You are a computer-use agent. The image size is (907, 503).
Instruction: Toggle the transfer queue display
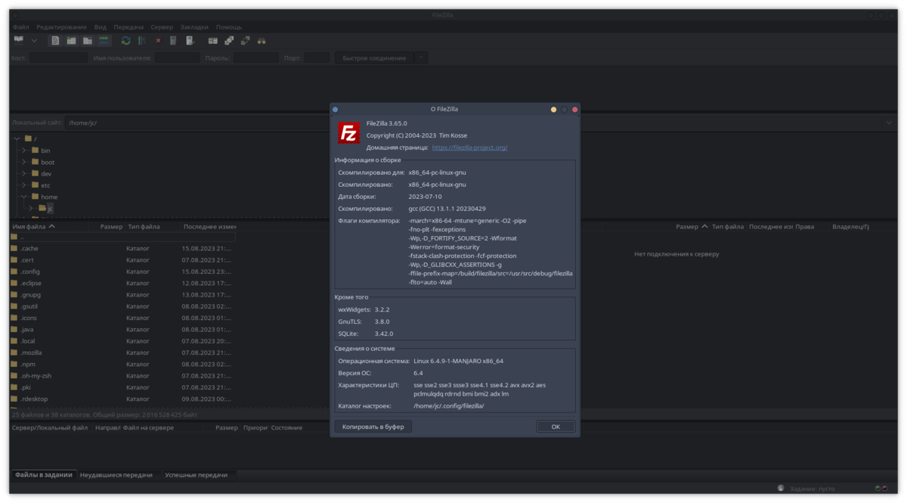103,40
